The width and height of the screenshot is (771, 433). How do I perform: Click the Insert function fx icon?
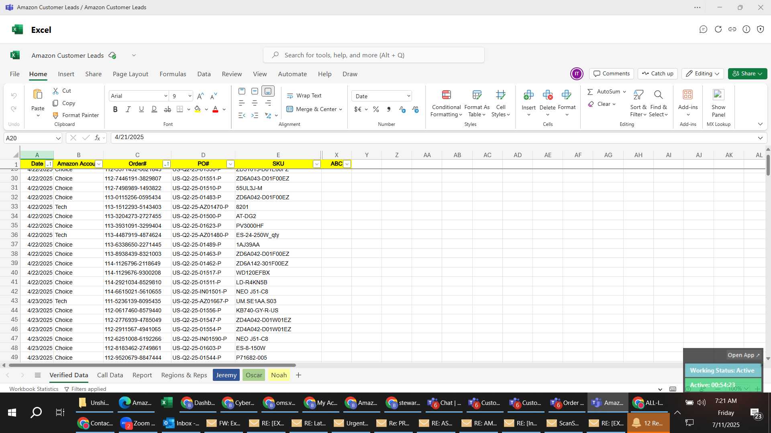coord(97,138)
